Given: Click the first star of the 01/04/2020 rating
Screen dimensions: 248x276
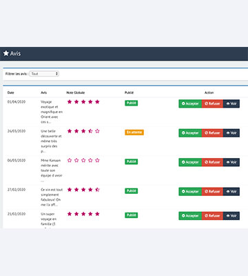Looking at the screenshot, I should click(x=70, y=101).
